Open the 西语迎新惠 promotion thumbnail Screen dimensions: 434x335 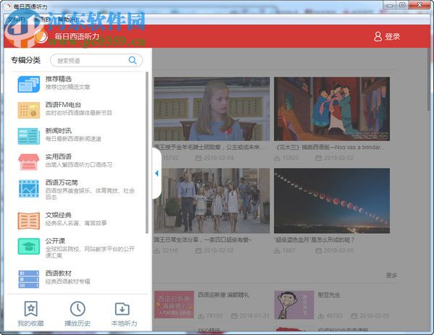[x=174, y=305]
